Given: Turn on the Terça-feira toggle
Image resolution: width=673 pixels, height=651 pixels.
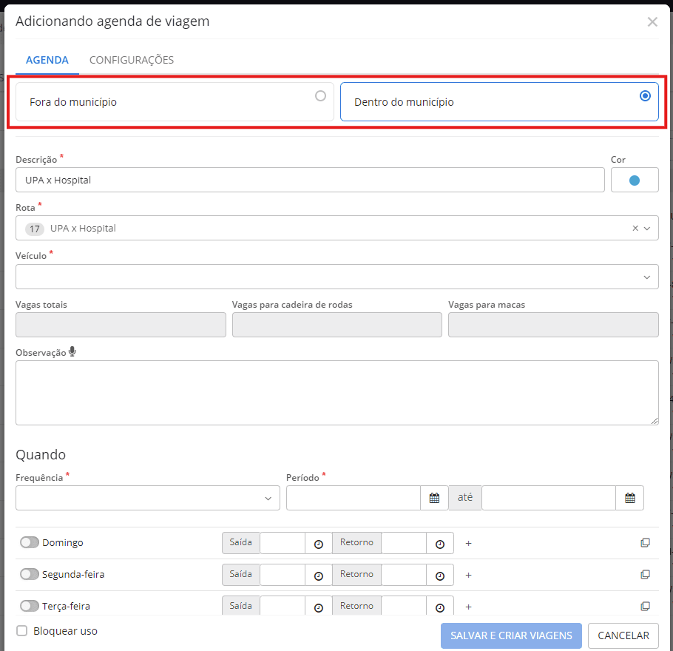Looking at the screenshot, I should pos(30,606).
